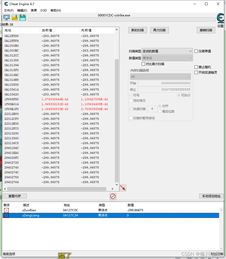Click the scan progress bar
Image resolution: width=226 pixels, height=259 pixels.
coord(122,20)
